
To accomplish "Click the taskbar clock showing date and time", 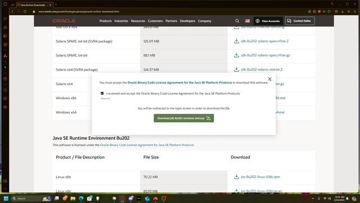I will pyautogui.click(x=339, y=198).
